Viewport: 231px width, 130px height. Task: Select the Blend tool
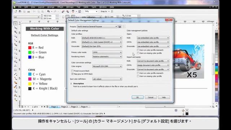16,83
